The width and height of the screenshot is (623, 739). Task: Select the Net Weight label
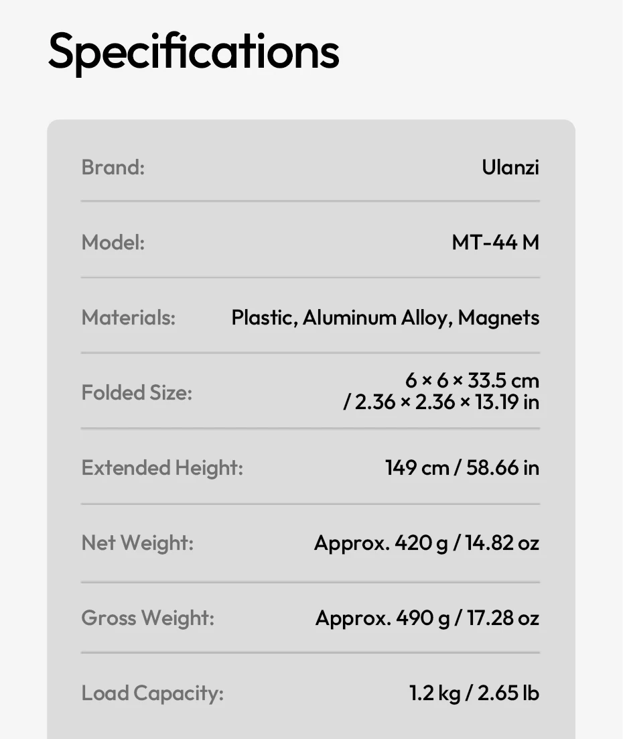click(x=137, y=543)
